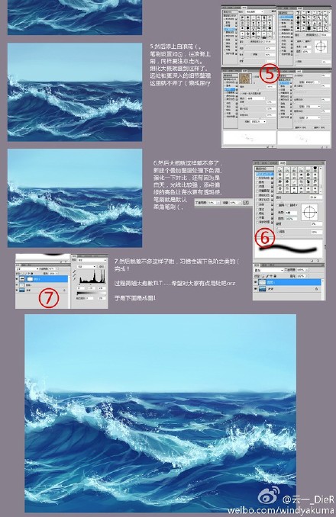Screen dimensions: 336x517
Task: Select highlighted Texture row in step 5 panel
Action: (x=231, y=89)
